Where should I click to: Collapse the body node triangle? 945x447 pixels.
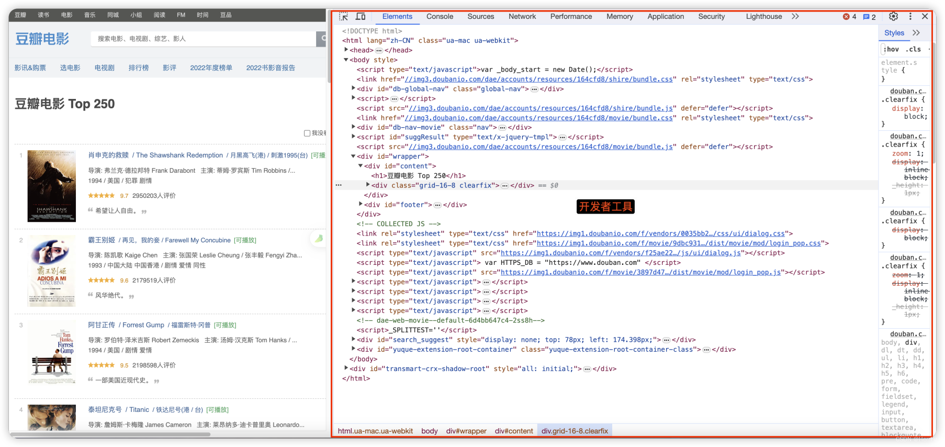346,60
